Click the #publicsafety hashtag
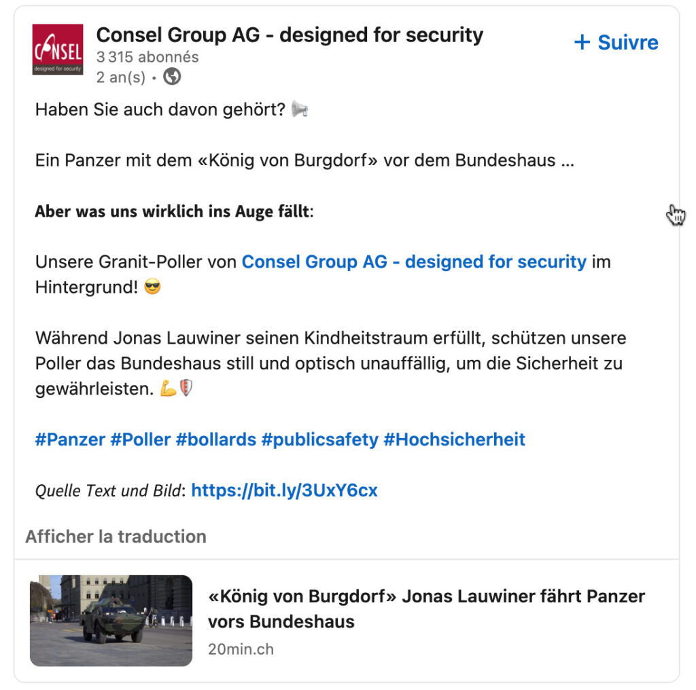696x690 pixels. coord(319,439)
